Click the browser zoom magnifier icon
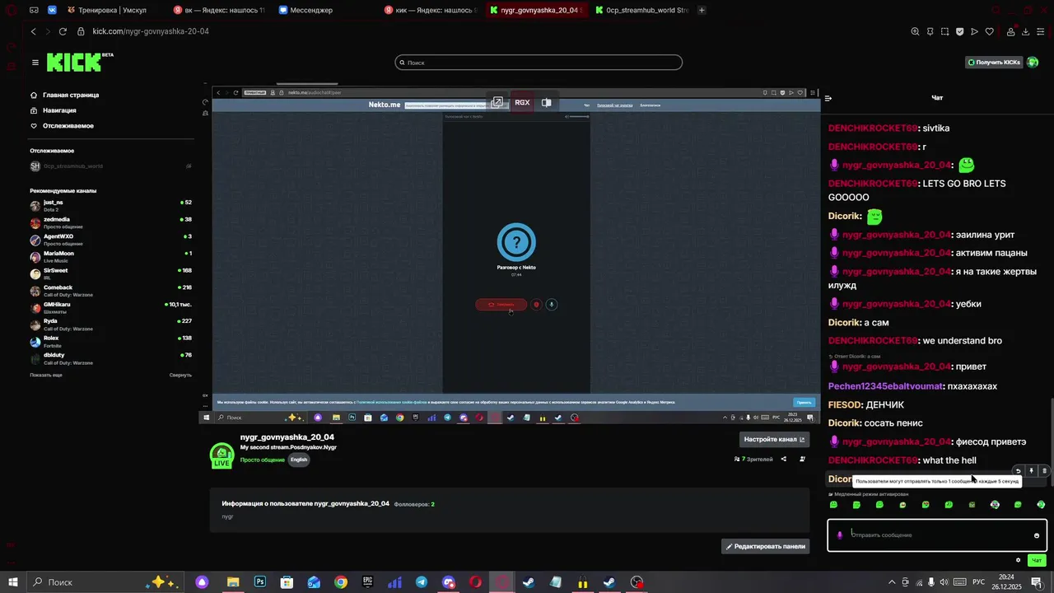The width and height of the screenshot is (1054, 593). pyautogui.click(x=915, y=31)
